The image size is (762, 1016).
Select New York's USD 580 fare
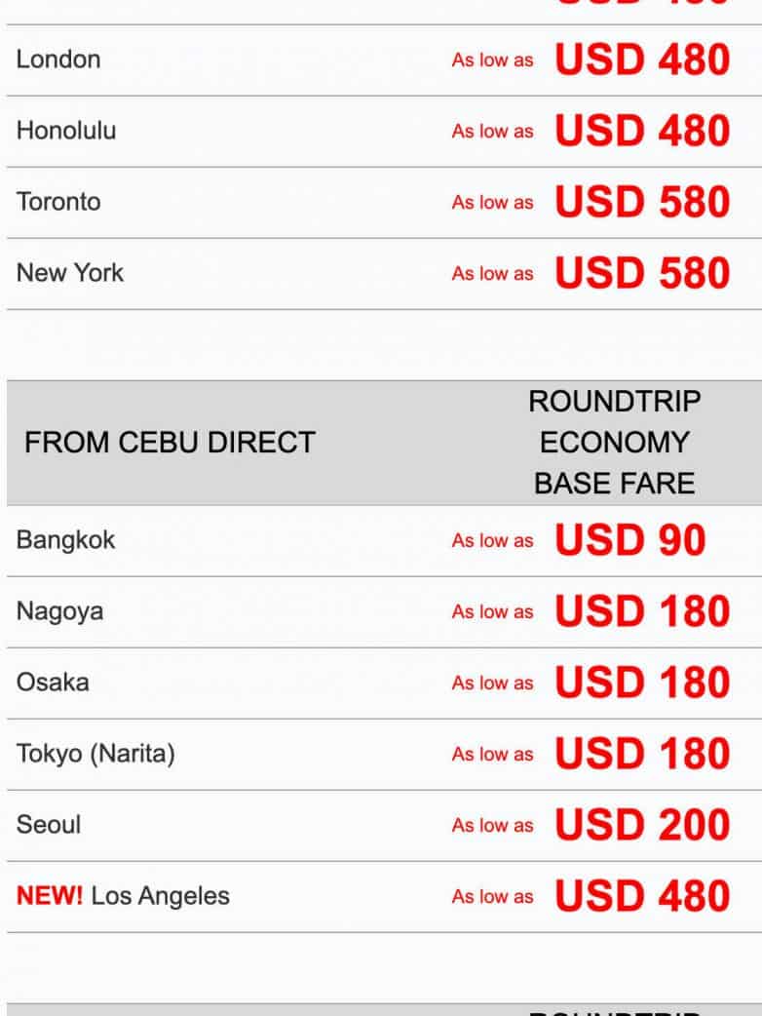tap(642, 273)
